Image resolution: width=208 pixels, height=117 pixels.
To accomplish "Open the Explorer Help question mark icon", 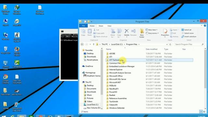I will (205, 26).
